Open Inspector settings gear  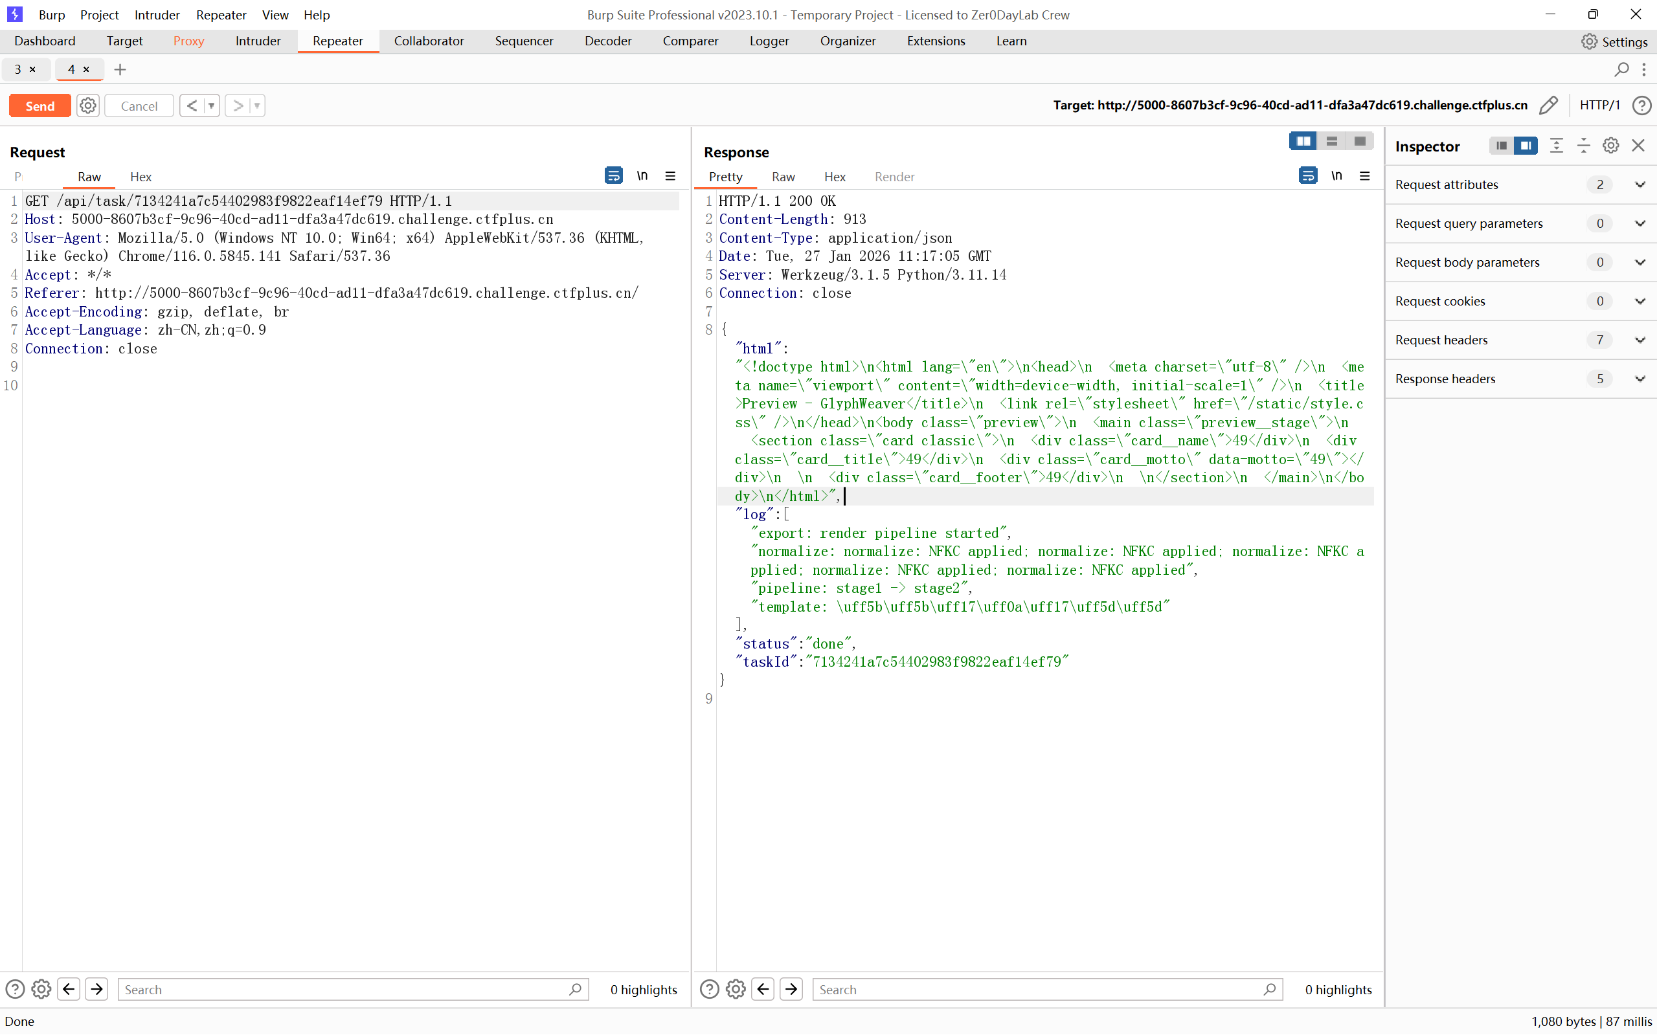1611,146
